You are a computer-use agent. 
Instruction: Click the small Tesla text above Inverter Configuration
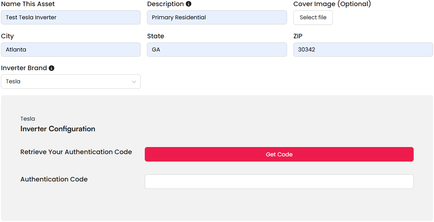tap(28, 119)
